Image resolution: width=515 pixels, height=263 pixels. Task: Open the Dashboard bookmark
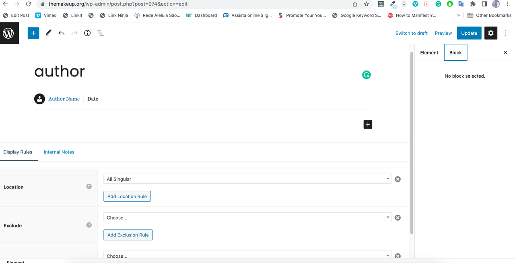tap(202, 15)
